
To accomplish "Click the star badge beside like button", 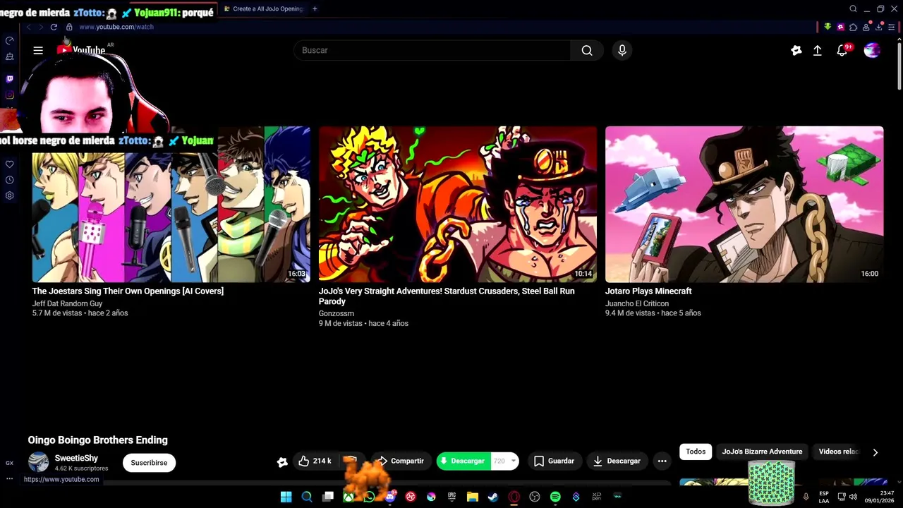I will click(x=282, y=461).
